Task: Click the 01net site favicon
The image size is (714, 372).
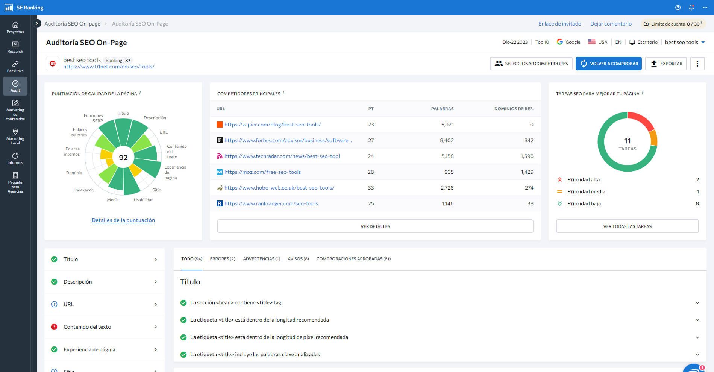Action: point(53,64)
